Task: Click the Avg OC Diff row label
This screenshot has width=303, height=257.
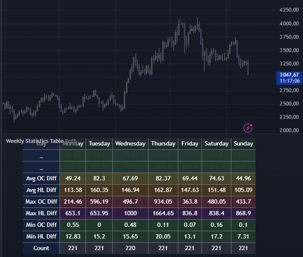Action: point(41,178)
